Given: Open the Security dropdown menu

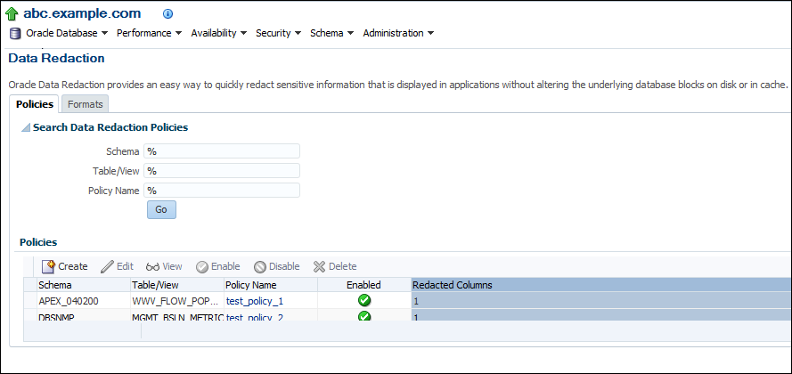Looking at the screenshot, I should pyautogui.click(x=278, y=33).
